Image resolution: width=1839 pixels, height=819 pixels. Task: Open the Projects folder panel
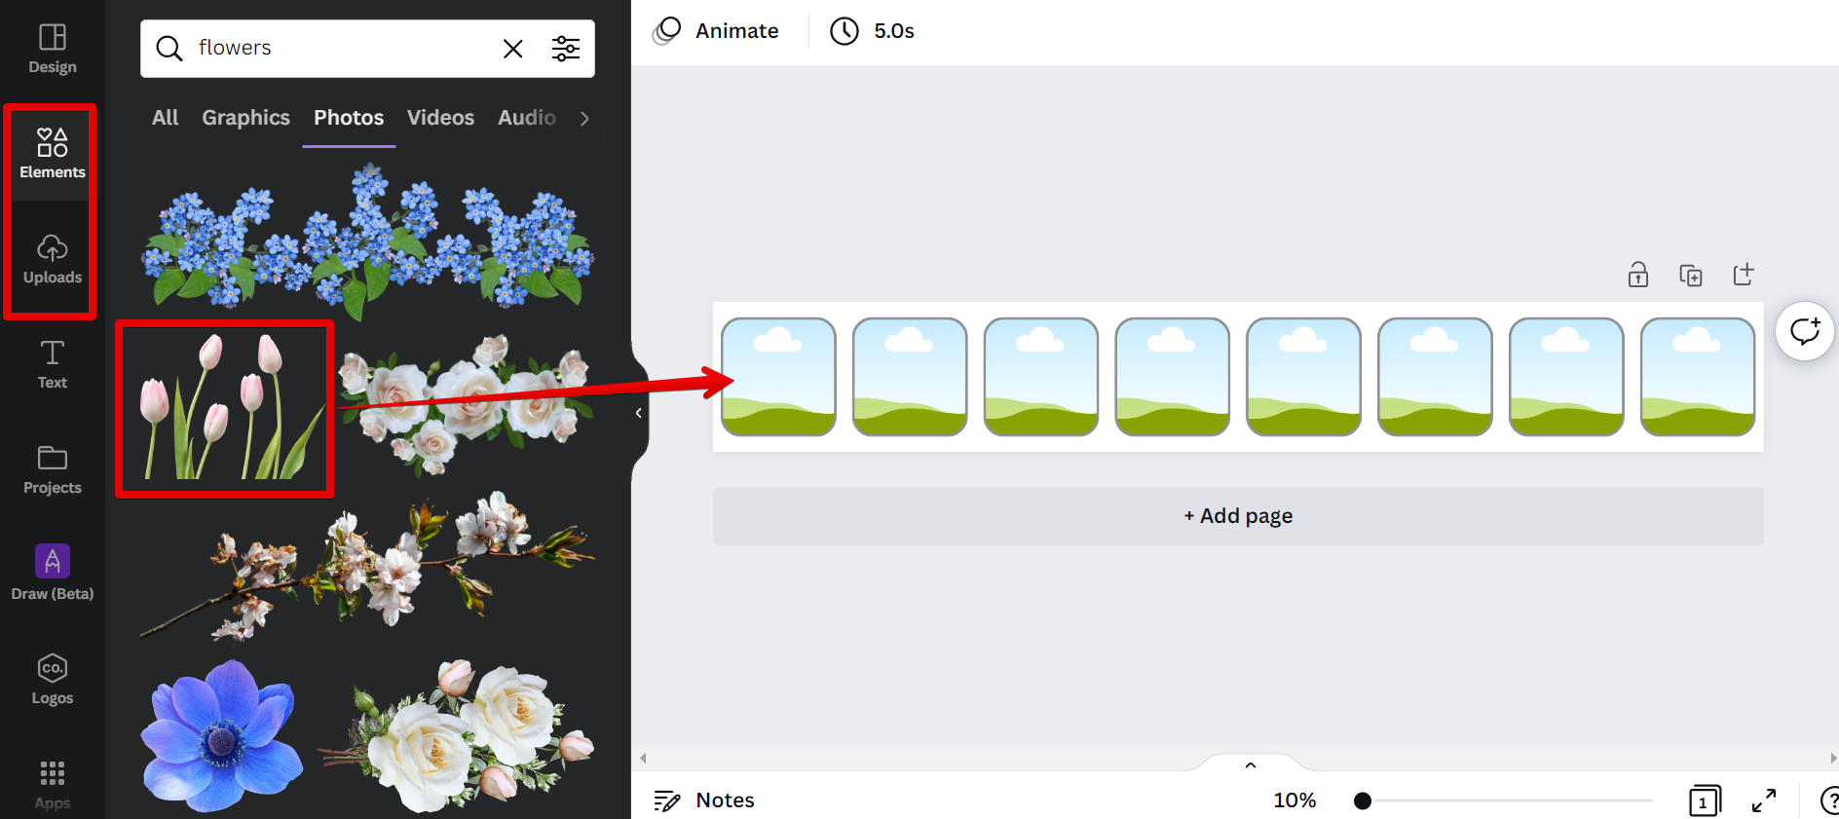[53, 469]
